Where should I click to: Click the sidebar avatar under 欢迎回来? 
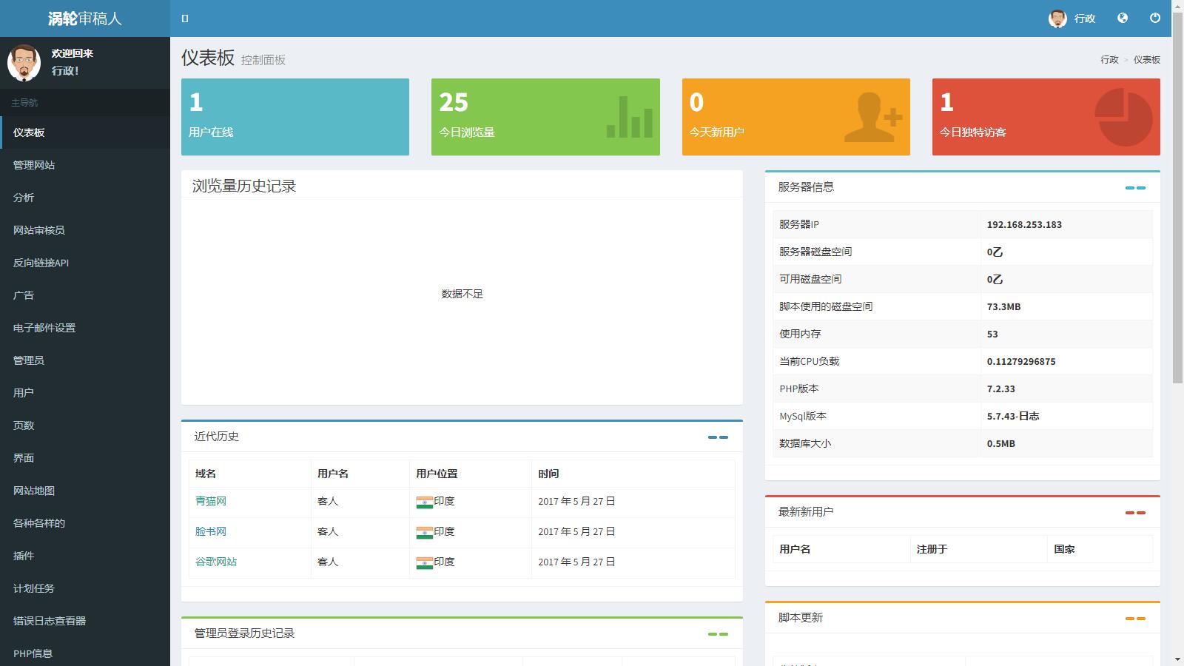(23, 63)
